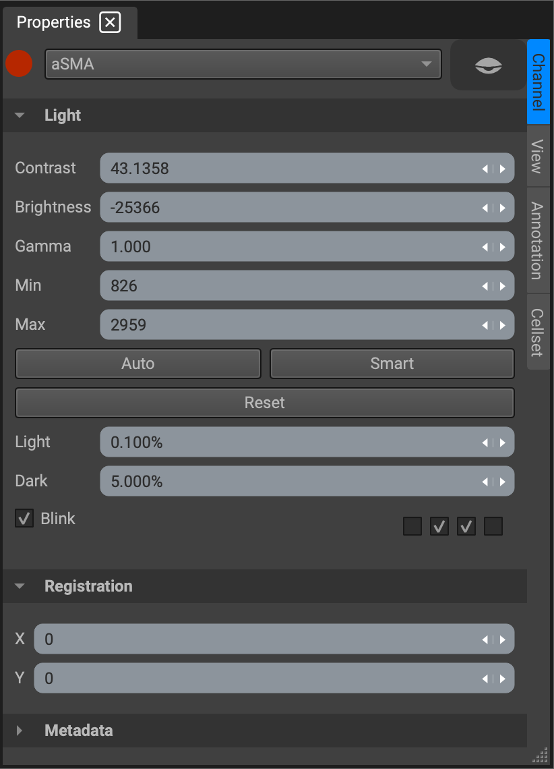554x769 pixels.
Task: Toggle channel visibility eye icon
Action: [489, 65]
